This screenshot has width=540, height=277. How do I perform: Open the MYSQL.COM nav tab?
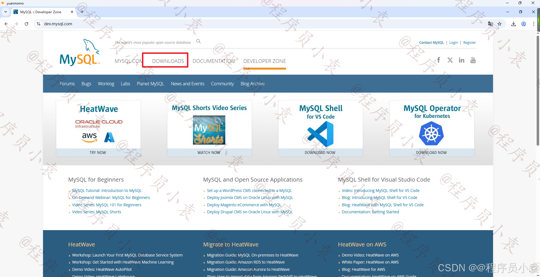coord(128,61)
